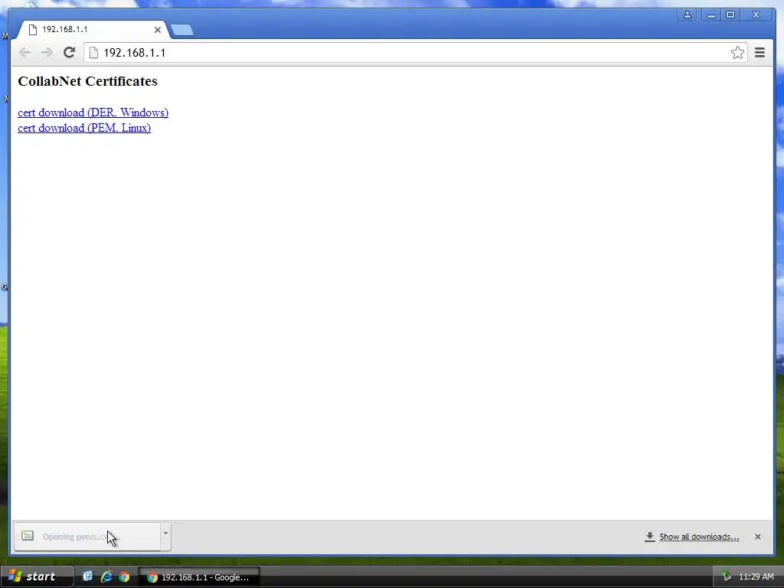Focus the address bar showing 192.168.1.1

[415, 53]
